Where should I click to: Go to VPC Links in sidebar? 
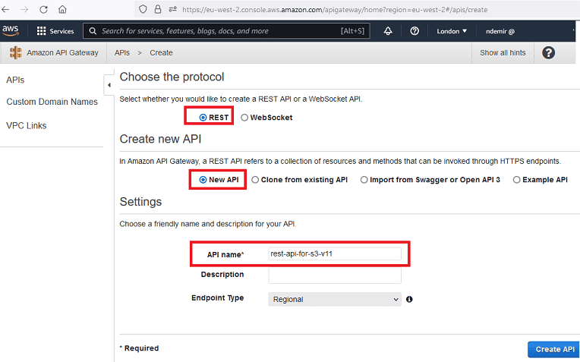tap(26, 125)
